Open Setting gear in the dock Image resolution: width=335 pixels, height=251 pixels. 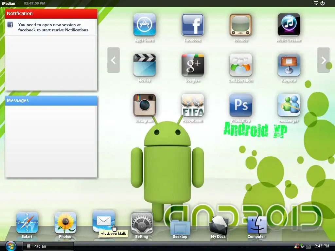tap(142, 223)
